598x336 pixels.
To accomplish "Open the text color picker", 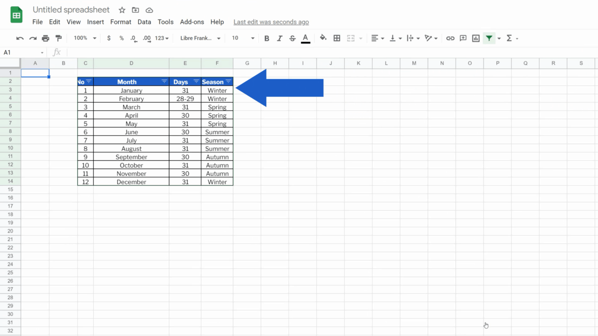I will coord(306,38).
